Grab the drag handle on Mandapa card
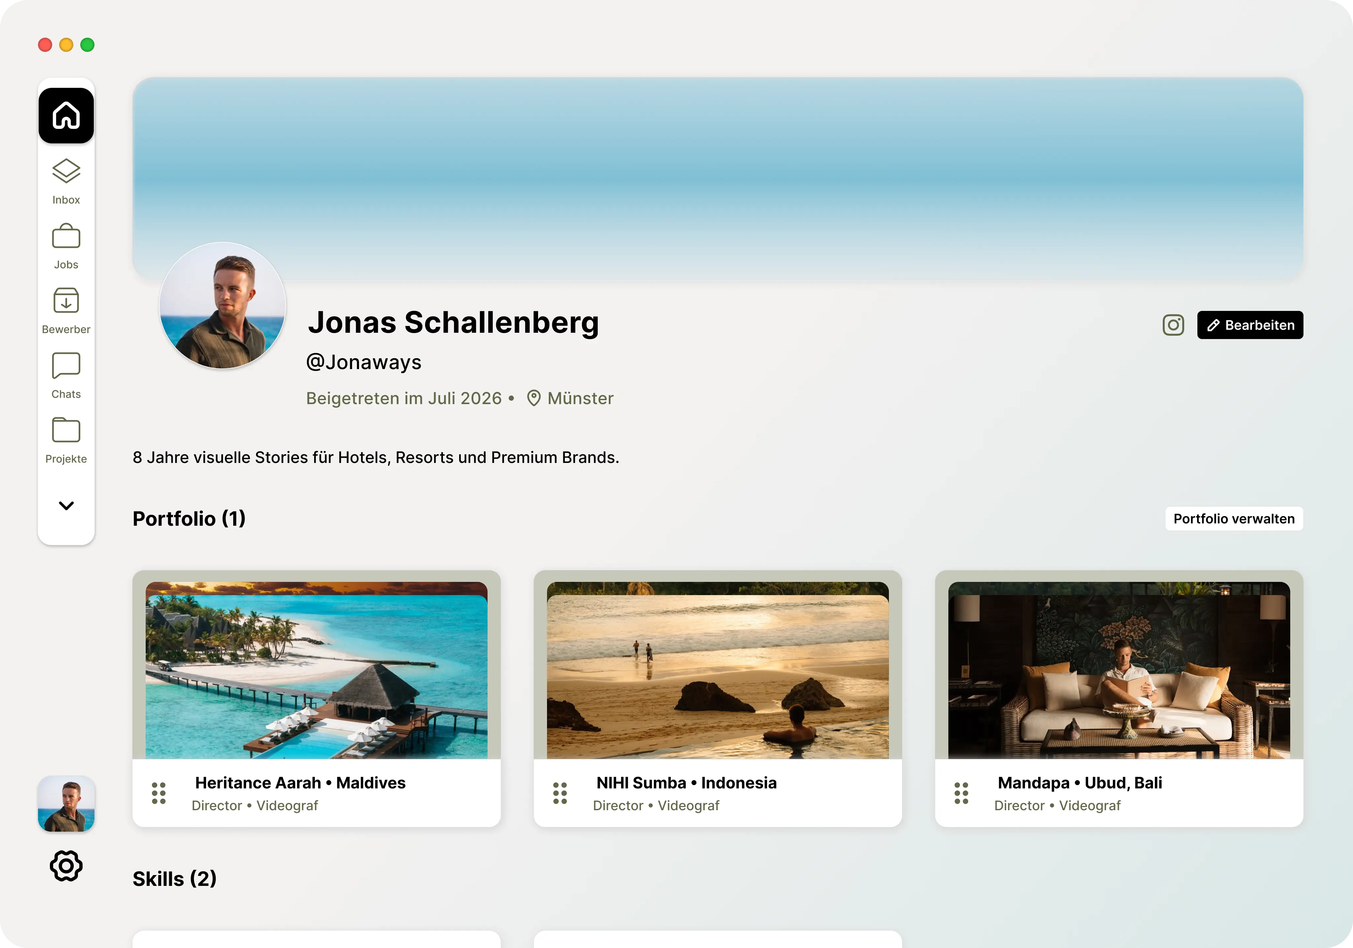Image resolution: width=1353 pixels, height=948 pixels. pos(961,793)
